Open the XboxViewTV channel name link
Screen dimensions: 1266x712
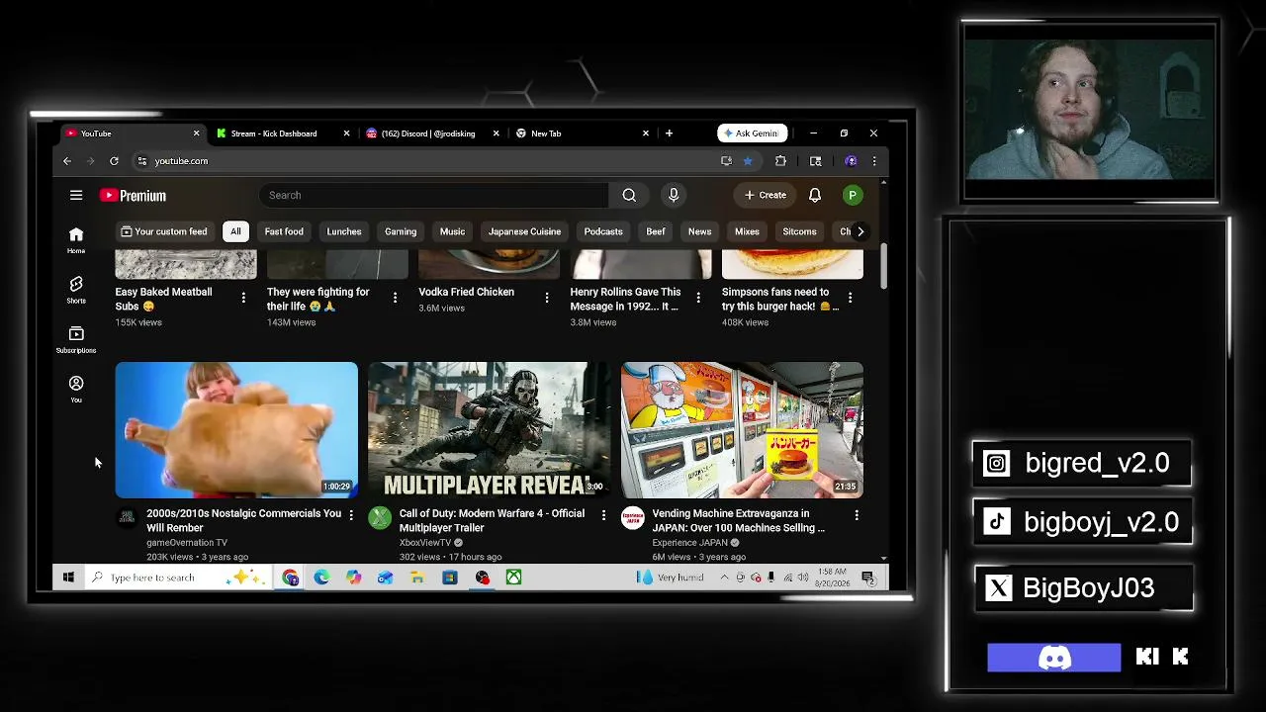click(x=425, y=543)
